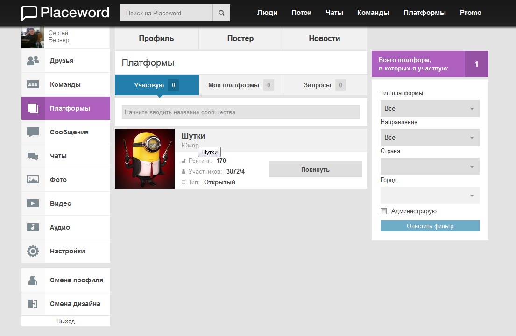This screenshot has height=336, width=516.
Task: Click the rating value 170
Action: pyautogui.click(x=221, y=161)
